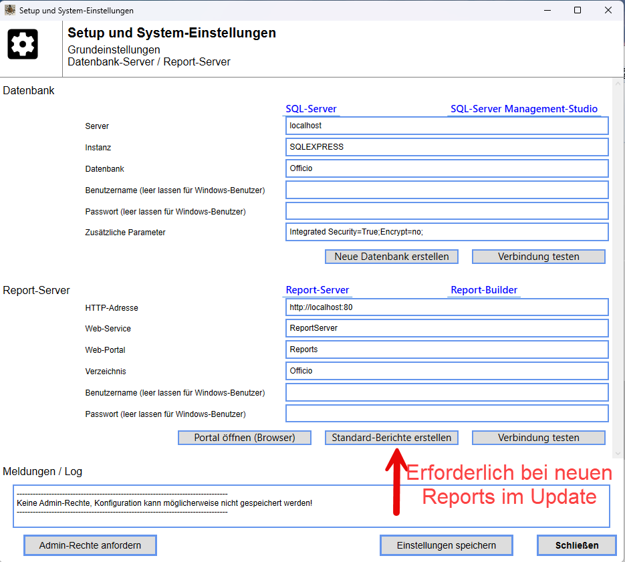Test report server connection via Verbindung testen
Viewport: 625px width, 562px height.
pyautogui.click(x=538, y=438)
